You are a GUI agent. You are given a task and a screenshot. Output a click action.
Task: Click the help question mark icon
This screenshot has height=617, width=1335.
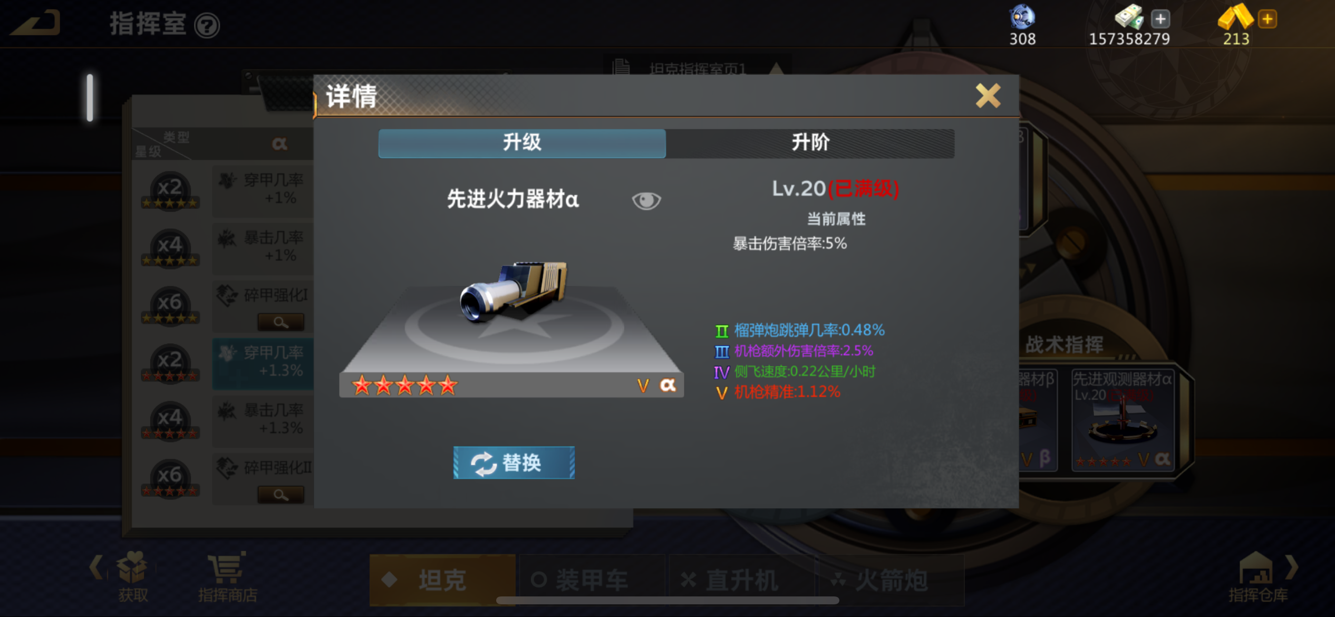click(x=207, y=25)
